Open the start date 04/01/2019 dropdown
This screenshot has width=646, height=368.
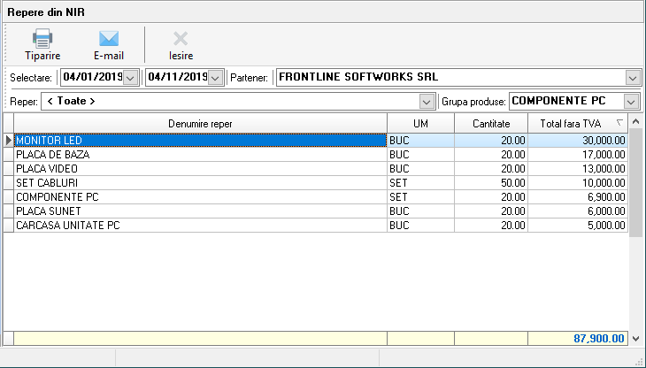coord(131,77)
